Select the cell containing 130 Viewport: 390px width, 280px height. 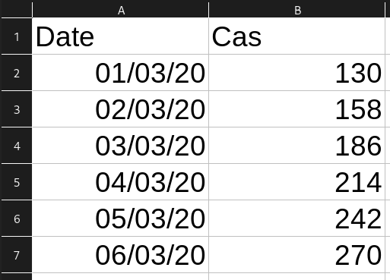(x=297, y=73)
